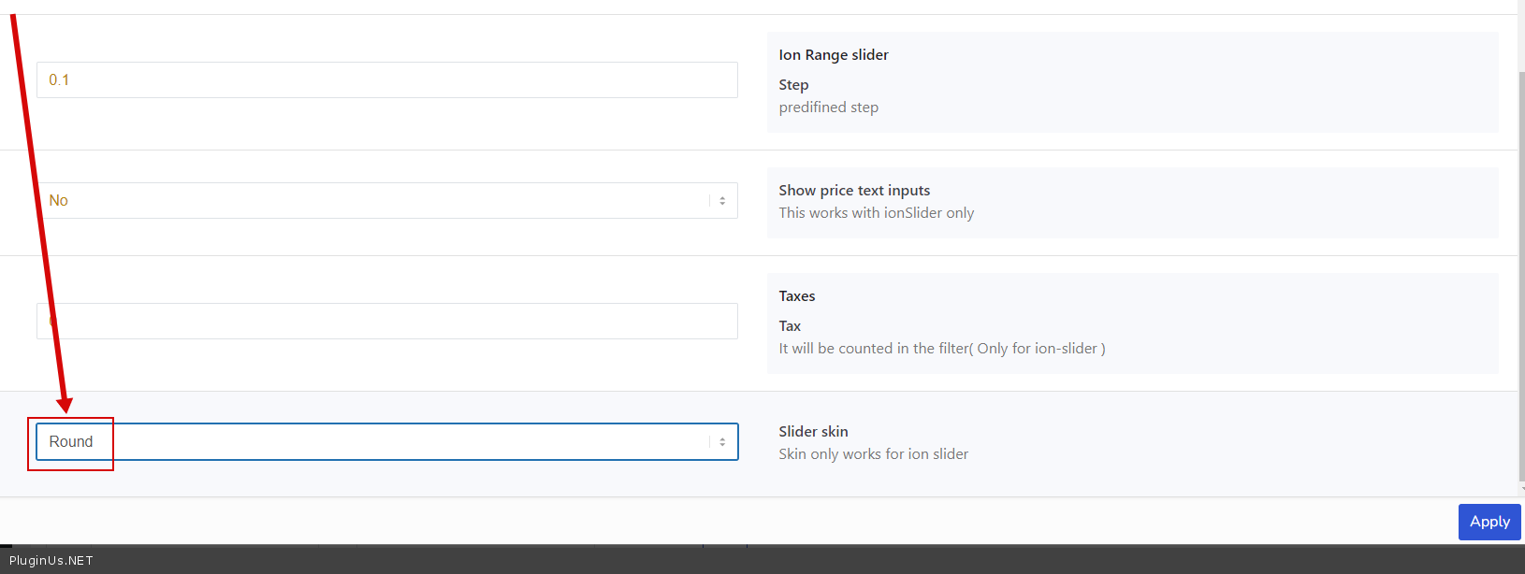
Task: Click 'Skin only works for ion slider' text
Action: (873, 454)
